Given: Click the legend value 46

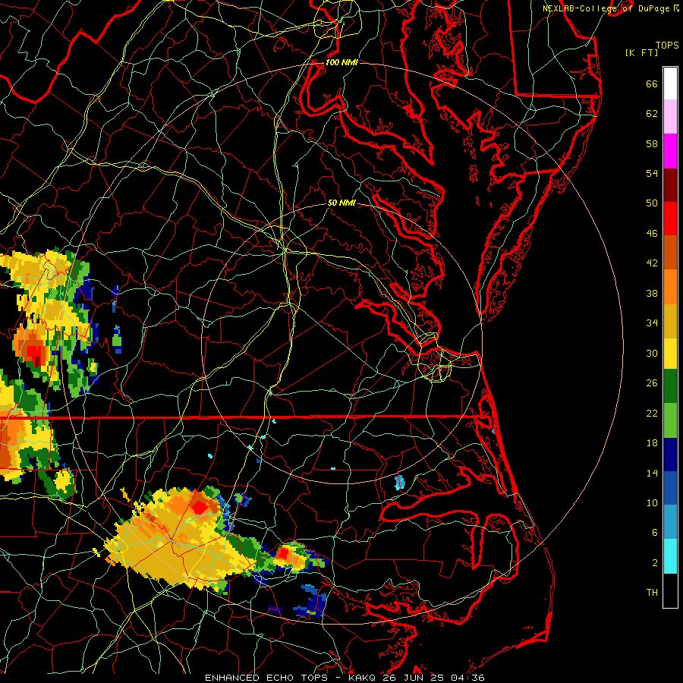Looking at the screenshot, I should (652, 234).
